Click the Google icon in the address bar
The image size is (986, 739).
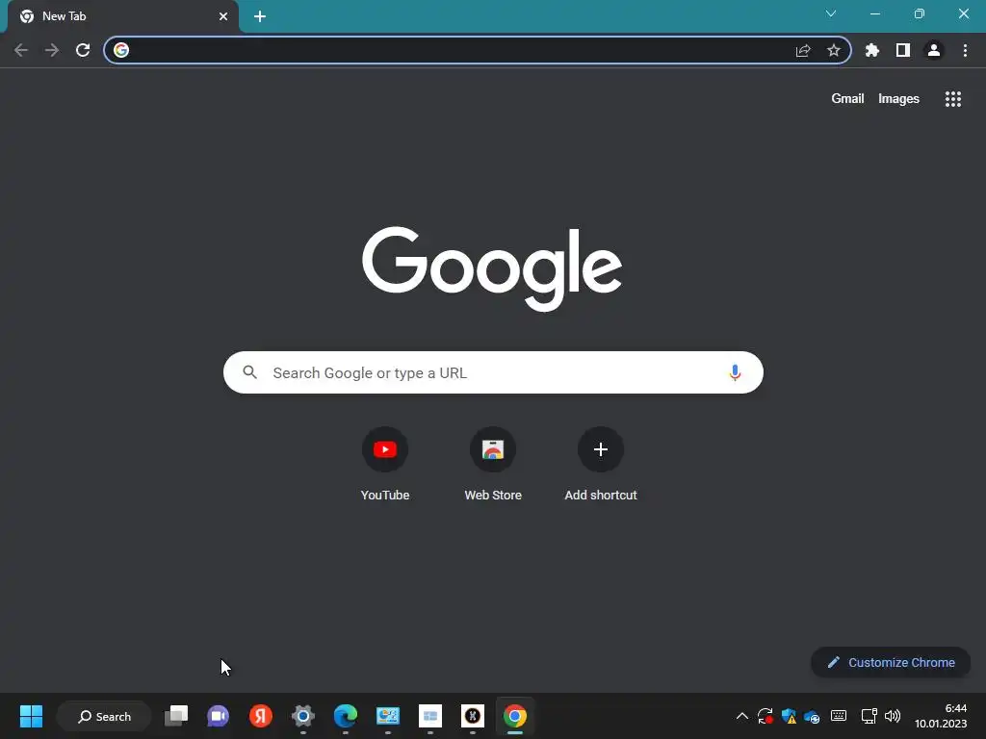click(121, 50)
